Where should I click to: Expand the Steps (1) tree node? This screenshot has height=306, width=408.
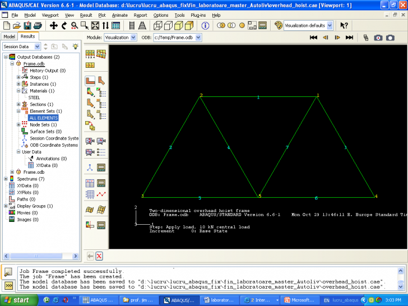tap(18, 77)
